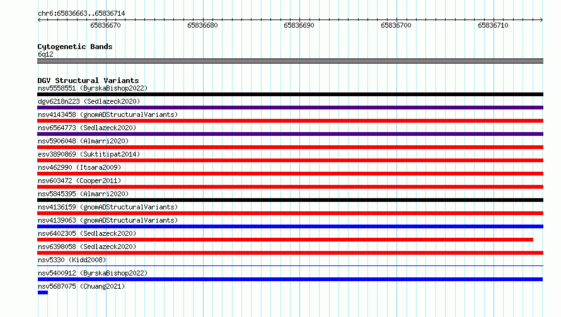Click the red bar for nsv462990
Viewport: 561px width, 317px height.
point(290,174)
